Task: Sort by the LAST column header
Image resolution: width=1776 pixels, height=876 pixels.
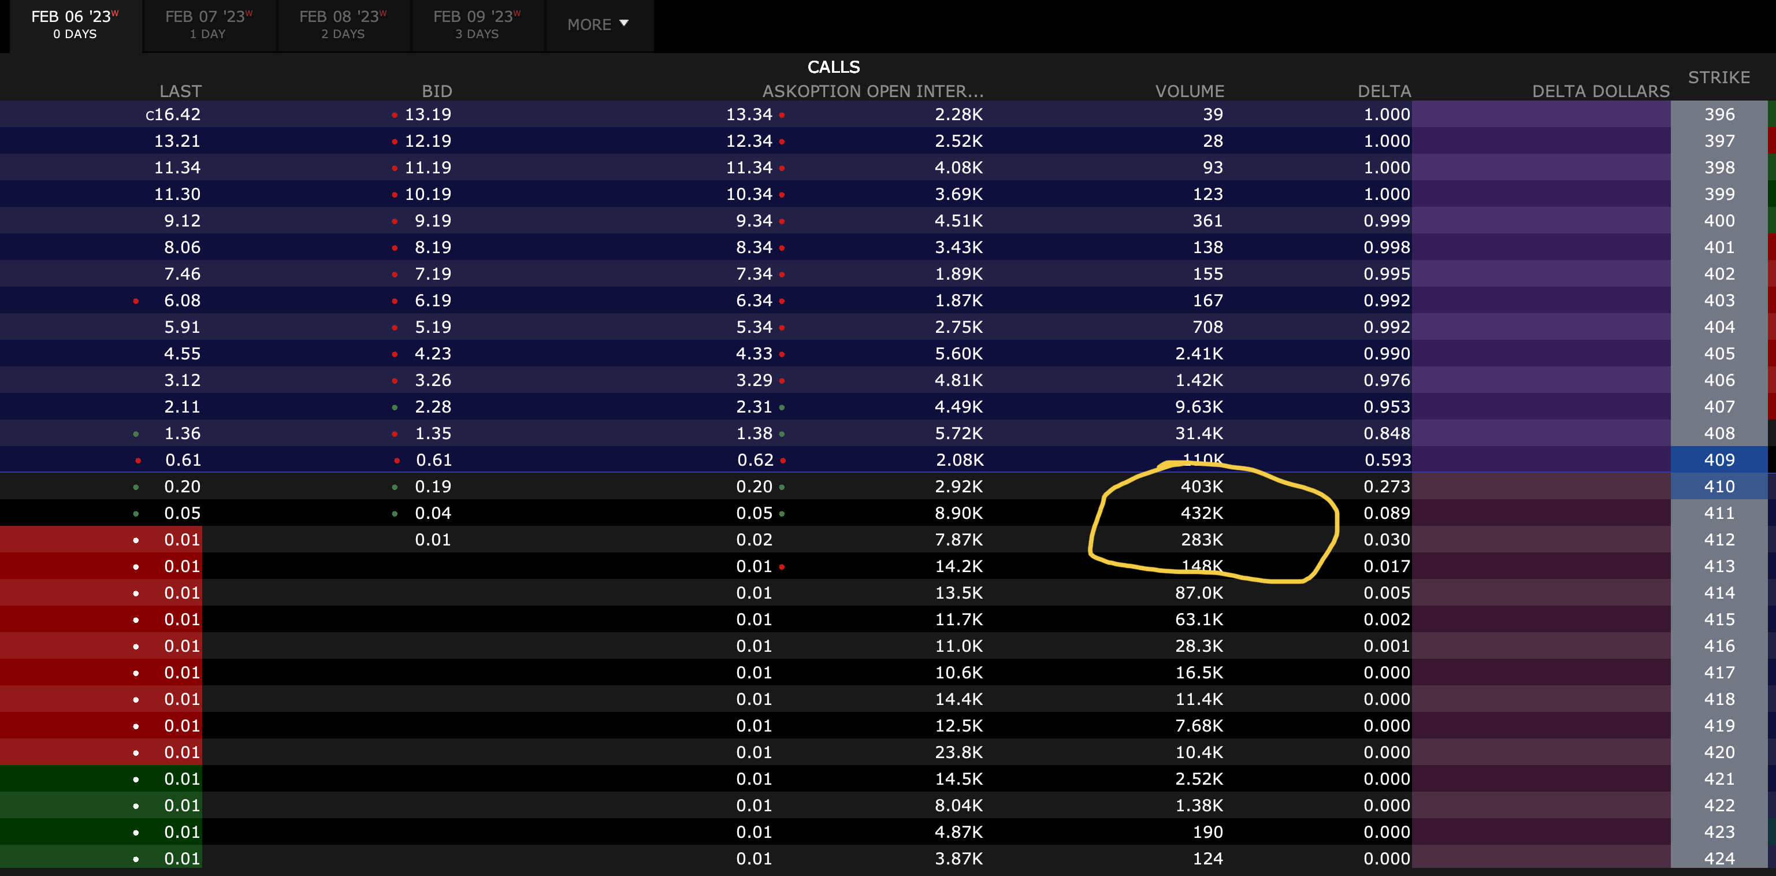Action: [180, 91]
